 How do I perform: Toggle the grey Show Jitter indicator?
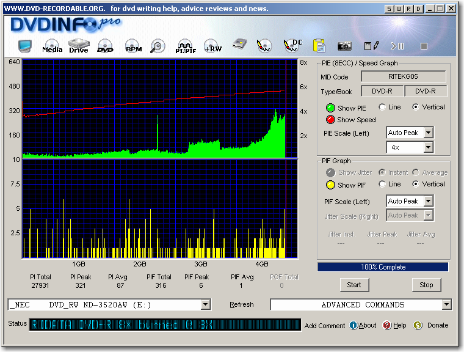pos(330,172)
